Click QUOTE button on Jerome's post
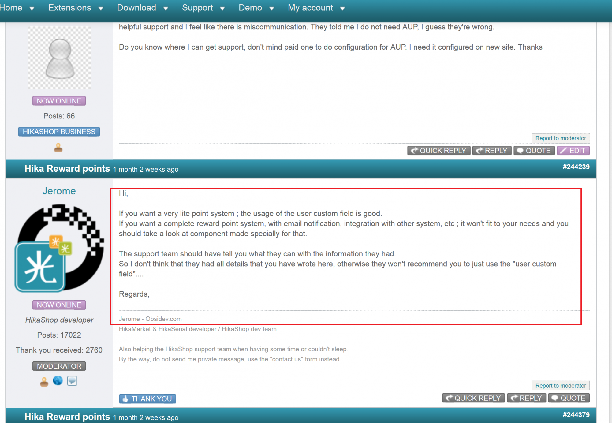The width and height of the screenshot is (612, 423). coord(569,398)
